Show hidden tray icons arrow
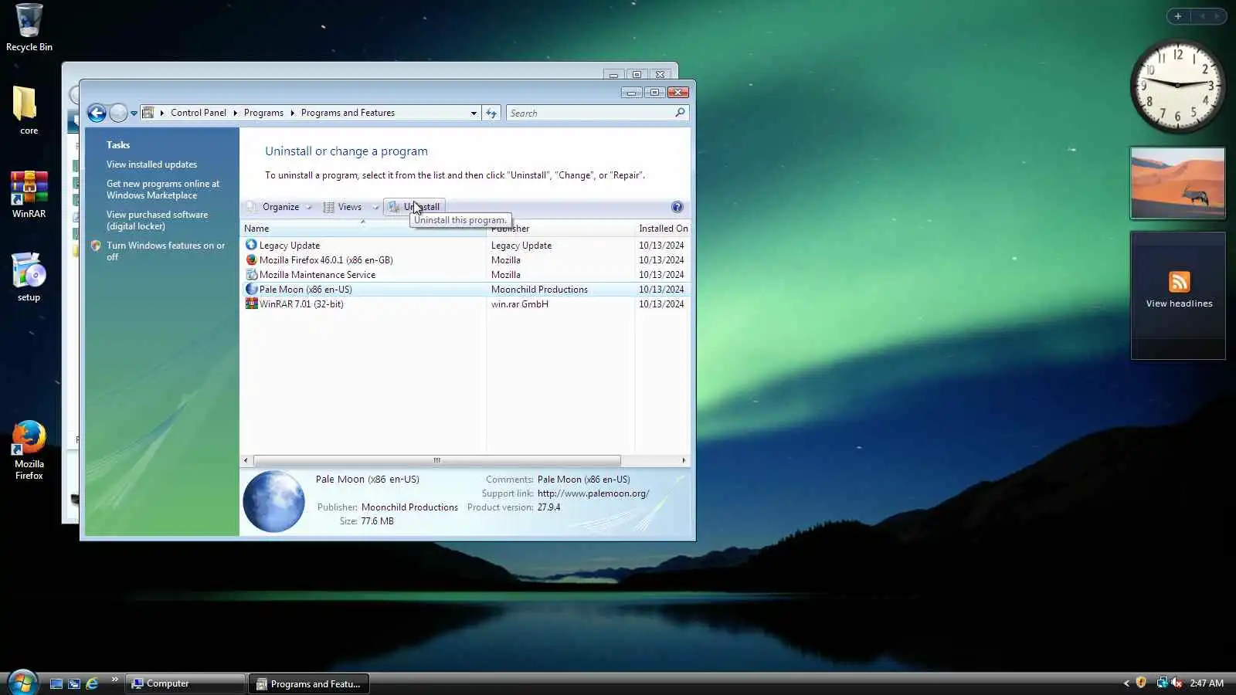Screen dimensions: 1236x695 pyautogui.click(x=1126, y=683)
